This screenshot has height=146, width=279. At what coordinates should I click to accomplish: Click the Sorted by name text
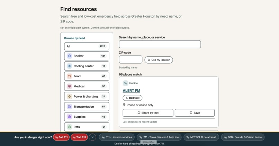click(x=128, y=67)
